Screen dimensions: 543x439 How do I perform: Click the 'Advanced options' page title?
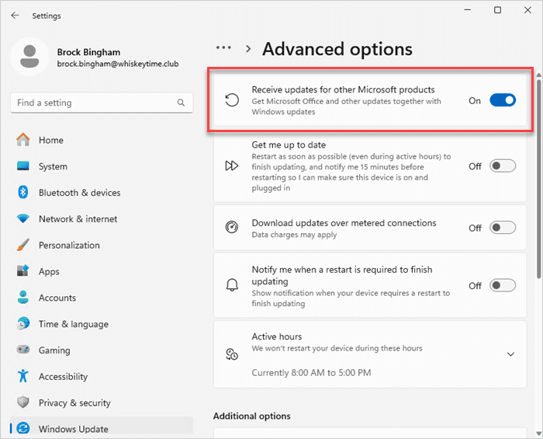(x=337, y=49)
